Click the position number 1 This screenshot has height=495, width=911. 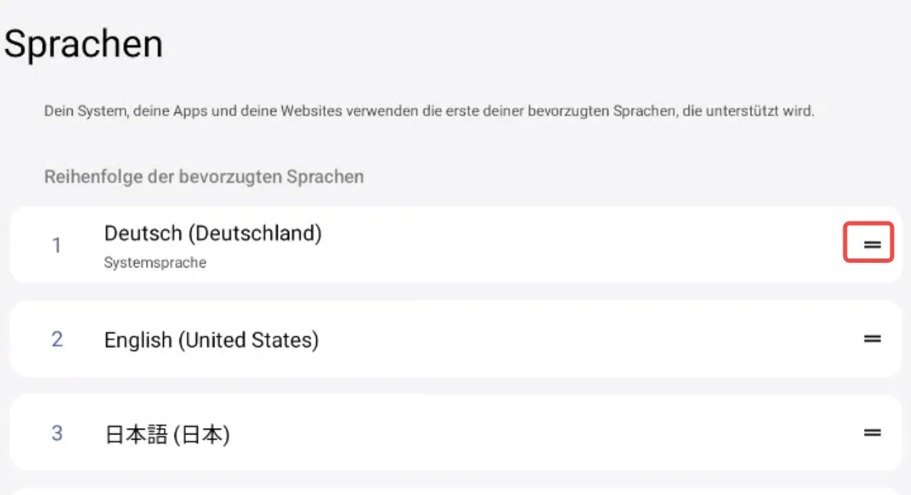pyautogui.click(x=57, y=246)
